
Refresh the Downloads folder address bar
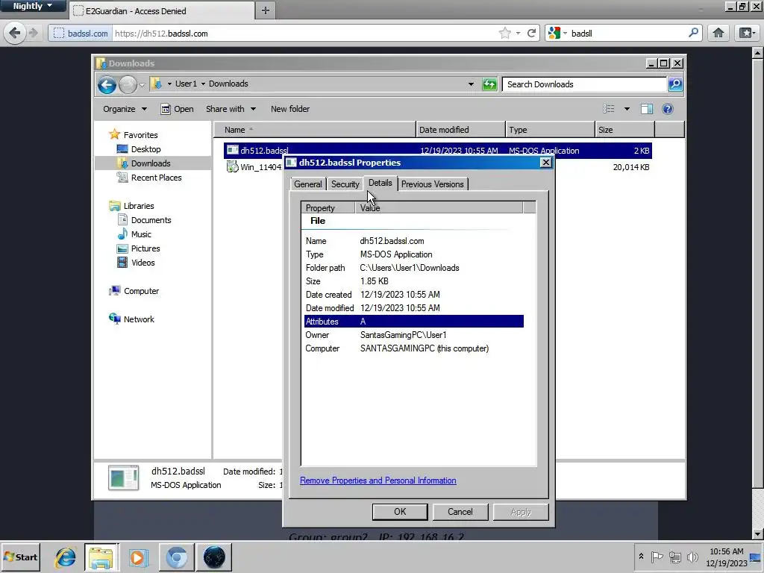pos(489,84)
